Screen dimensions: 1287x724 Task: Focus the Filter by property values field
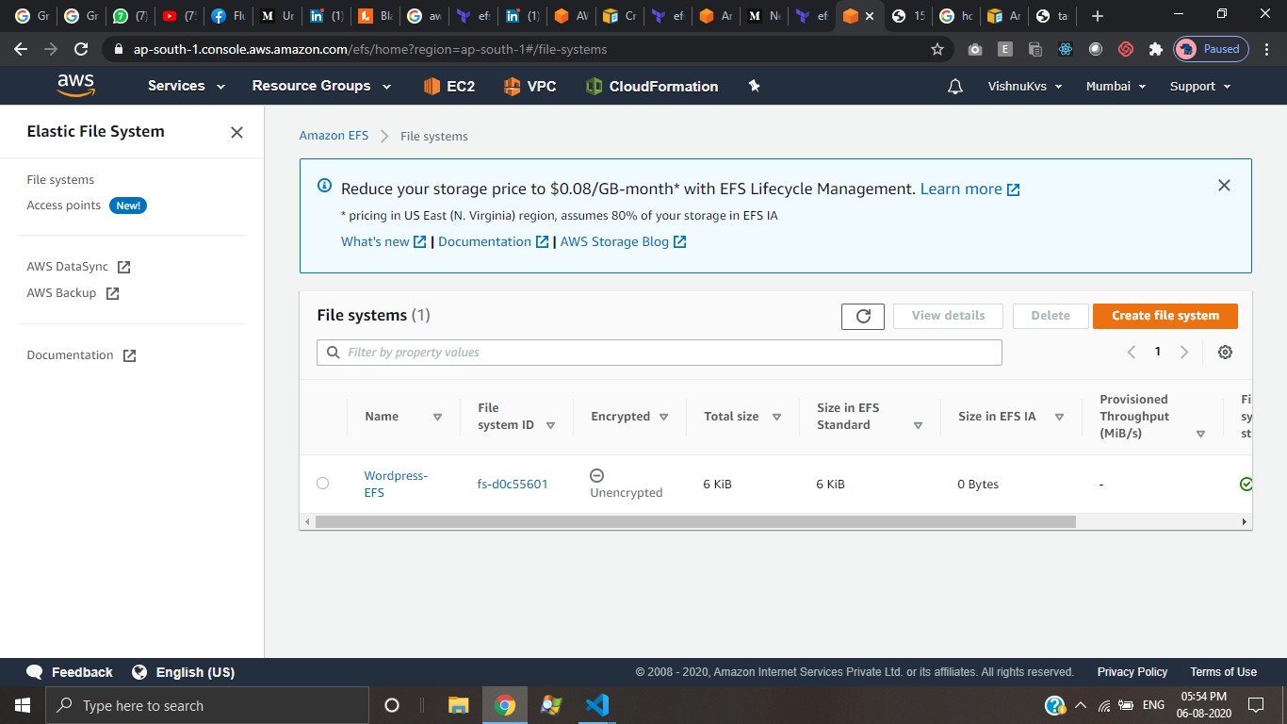point(660,353)
